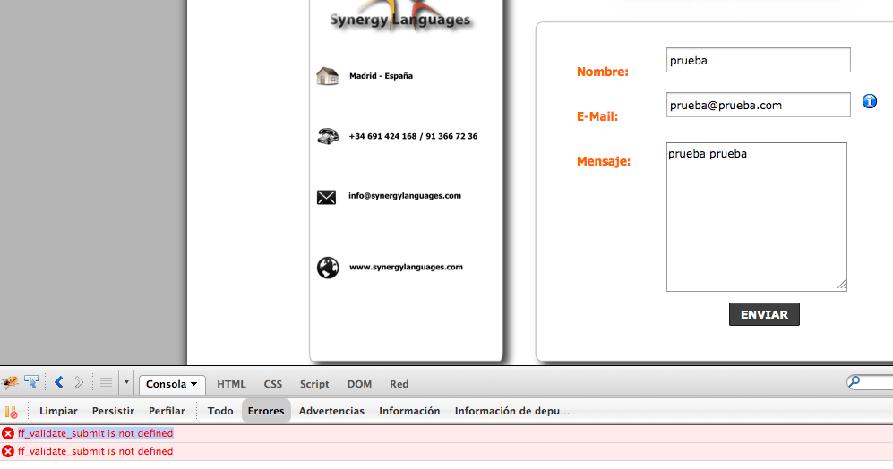Filter console by Advertencias
The width and height of the screenshot is (893, 469).
click(331, 411)
